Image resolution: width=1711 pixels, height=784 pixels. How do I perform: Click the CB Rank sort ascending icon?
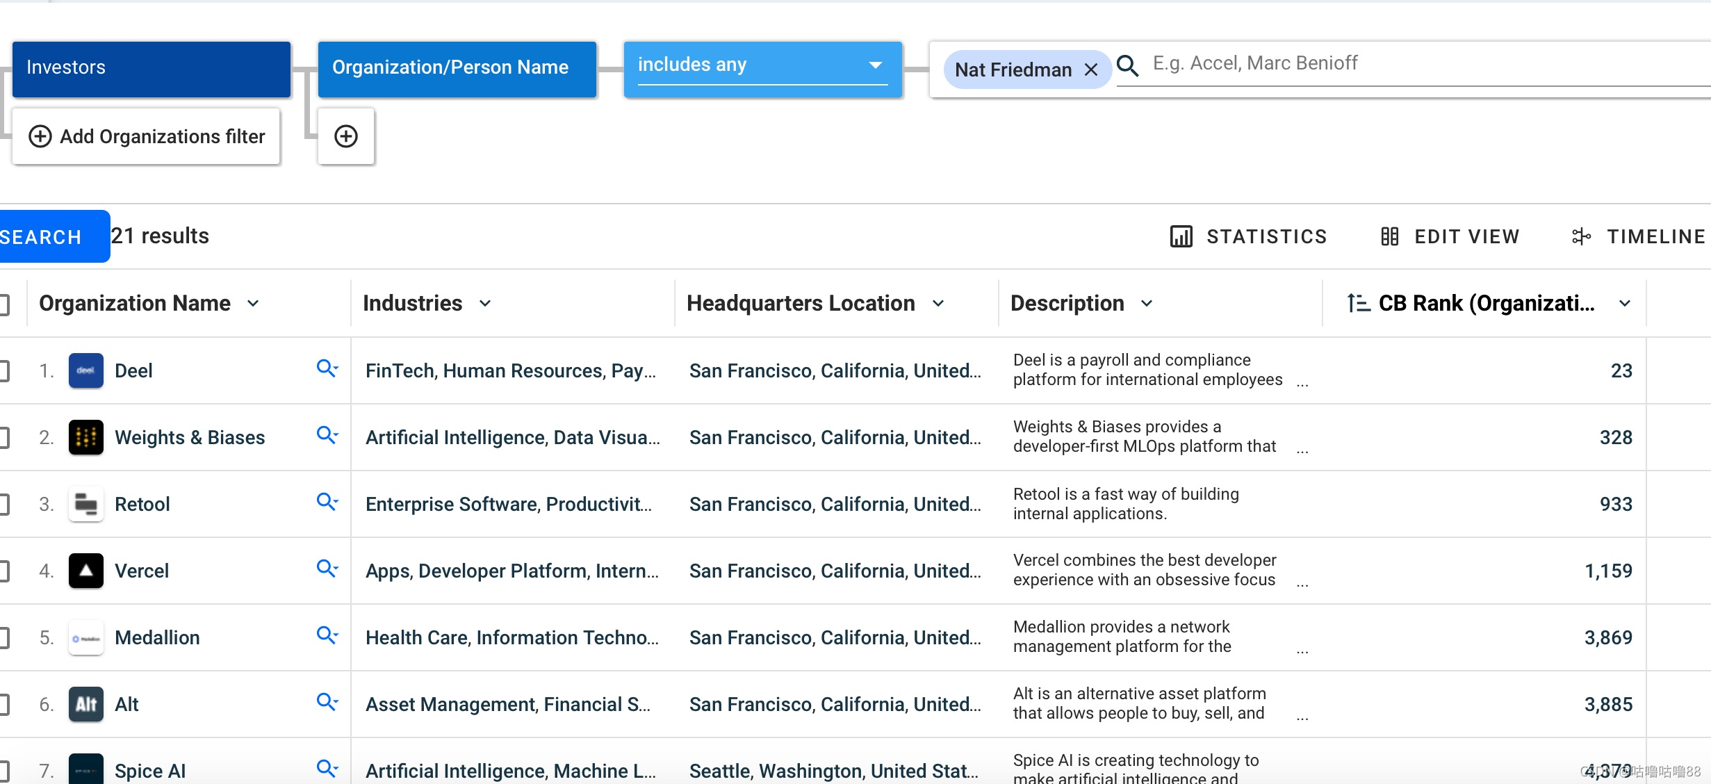click(x=1358, y=303)
